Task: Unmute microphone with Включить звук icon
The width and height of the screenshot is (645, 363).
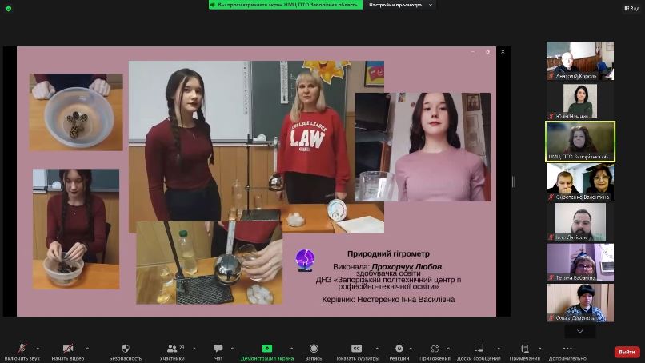Action: (22, 349)
